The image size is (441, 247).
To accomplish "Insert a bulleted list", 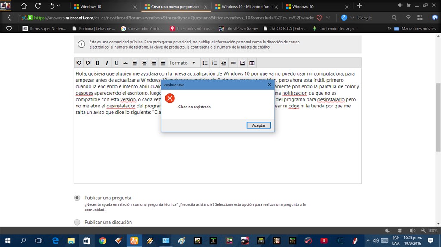I will coord(205,63).
